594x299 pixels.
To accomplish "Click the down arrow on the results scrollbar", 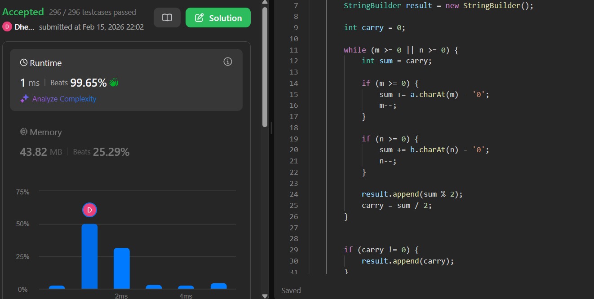I will 265,295.
